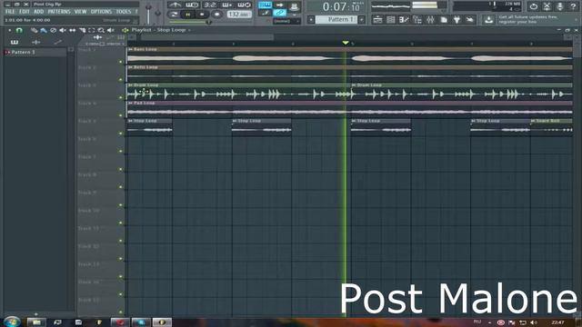Pause playback with the play/pause button
The width and height of the screenshot is (582, 327).
pyautogui.click(x=188, y=15)
